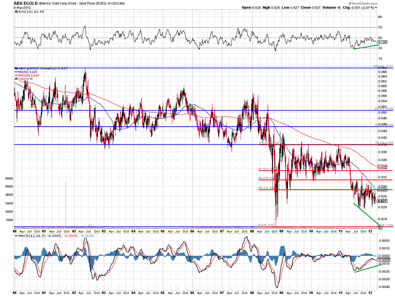Click the 'High 0.028' header value
This screenshot has height=296, width=395.
click(271, 7)
